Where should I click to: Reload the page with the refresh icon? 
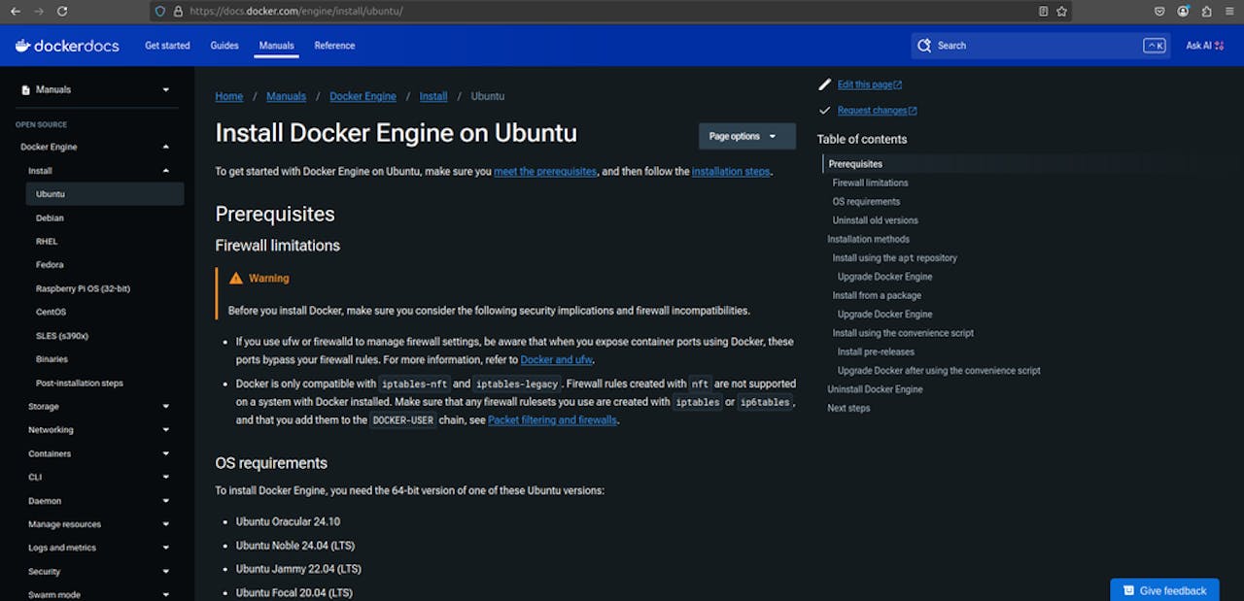click(62, 12)
